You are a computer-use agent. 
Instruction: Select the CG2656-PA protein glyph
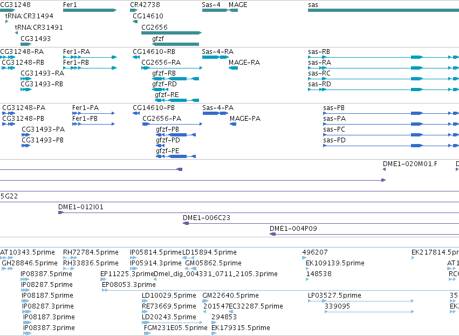[173, 124]
